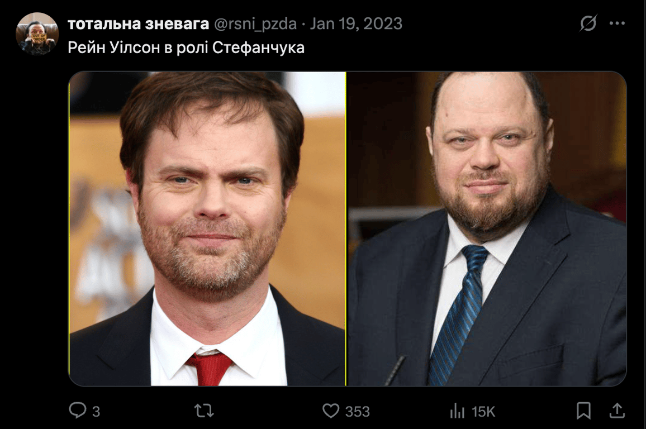The image size is (646, 429).
Task: Click the 15K views count
Action: (x=483, y=411)
